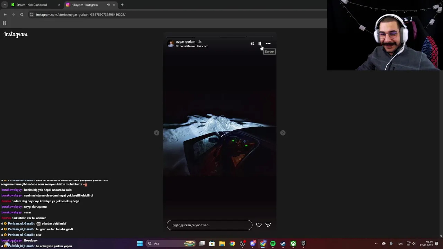The image size is (443, 249).
Task: Pause the Instagram story playback
Action: click(x=260, y=44)
